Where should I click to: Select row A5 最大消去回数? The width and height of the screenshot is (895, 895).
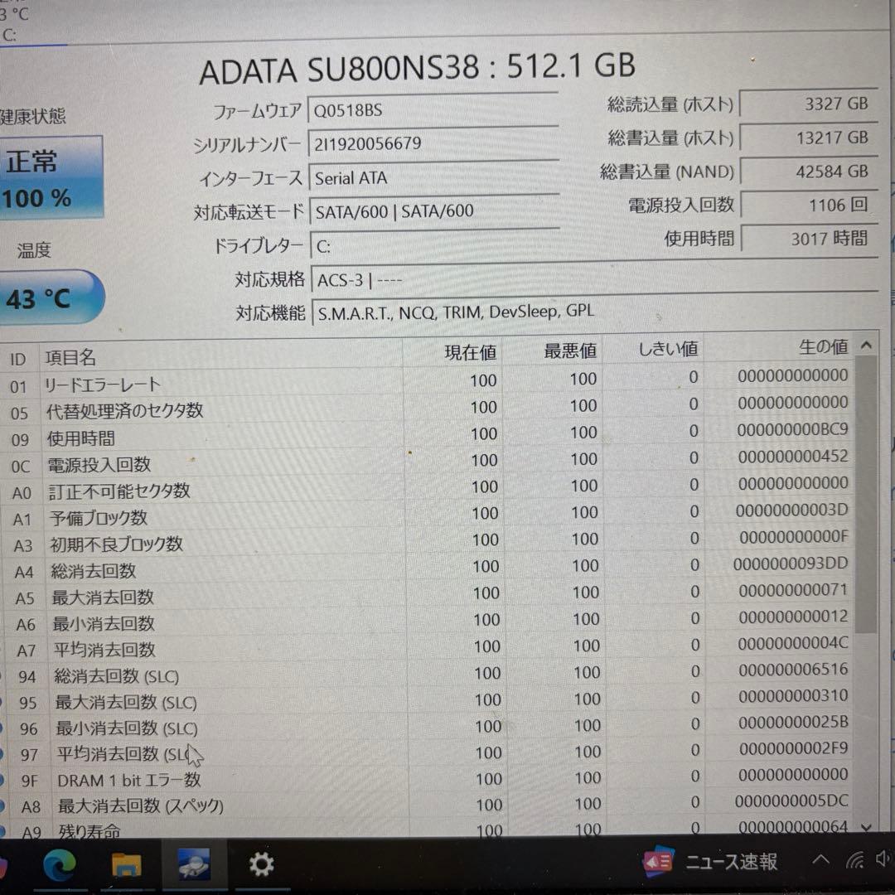tap(430, 593)
